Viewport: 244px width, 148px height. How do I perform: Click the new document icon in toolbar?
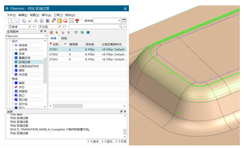click(x=18, y=21)
